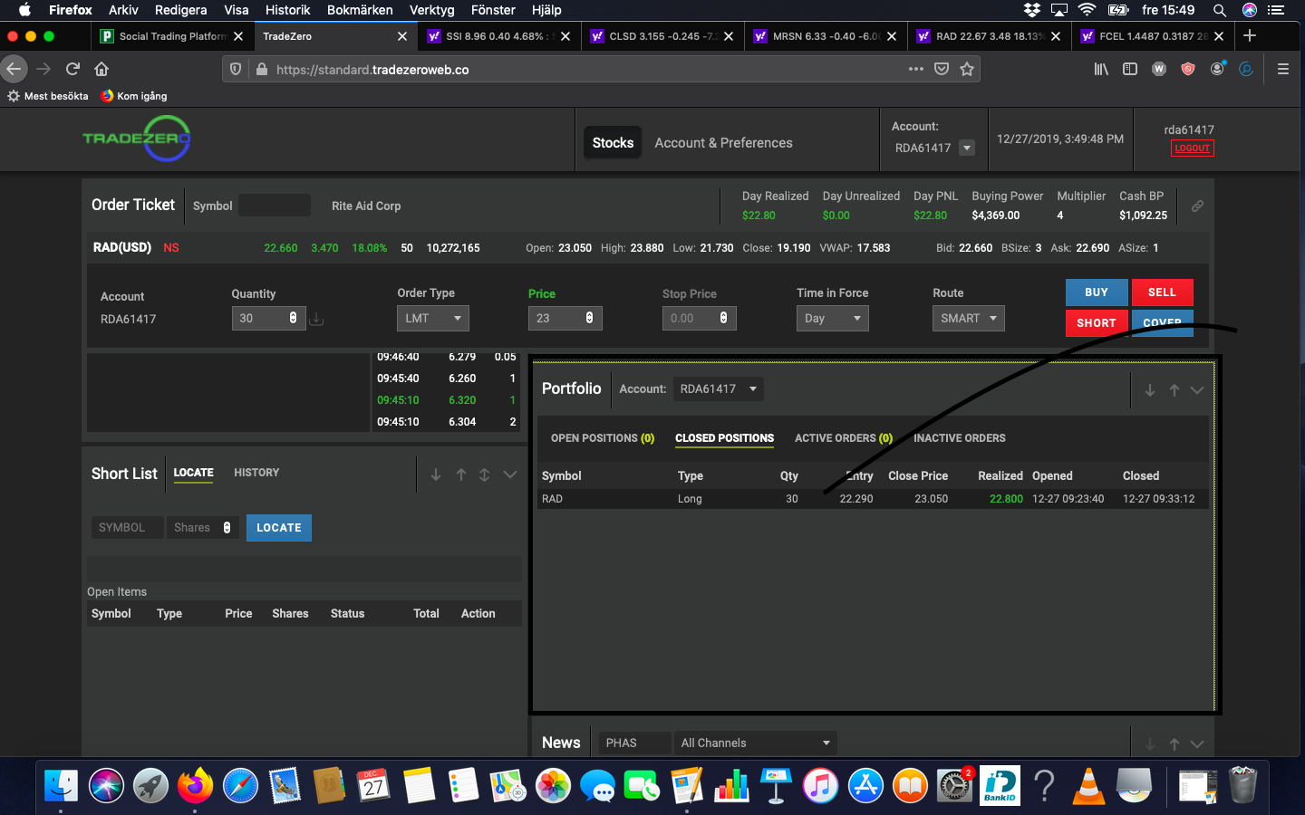
Task: Click the Price stepper in Order Ticket
Action: tap(589, 319)
